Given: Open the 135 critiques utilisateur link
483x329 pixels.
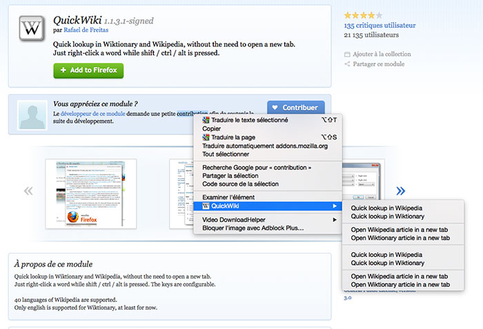Looking at the screenshot, I should [x=379, y=26].
